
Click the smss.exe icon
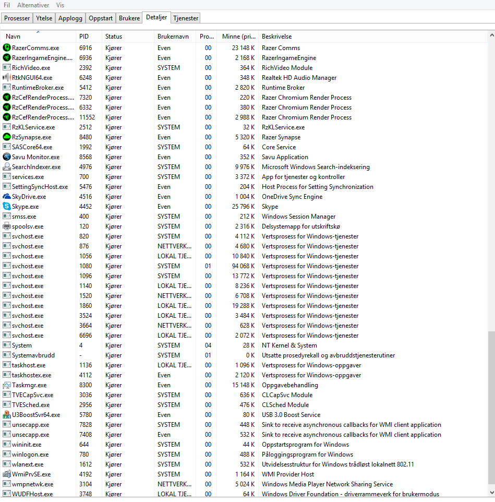pyautogui.click(x=7, y=217)
